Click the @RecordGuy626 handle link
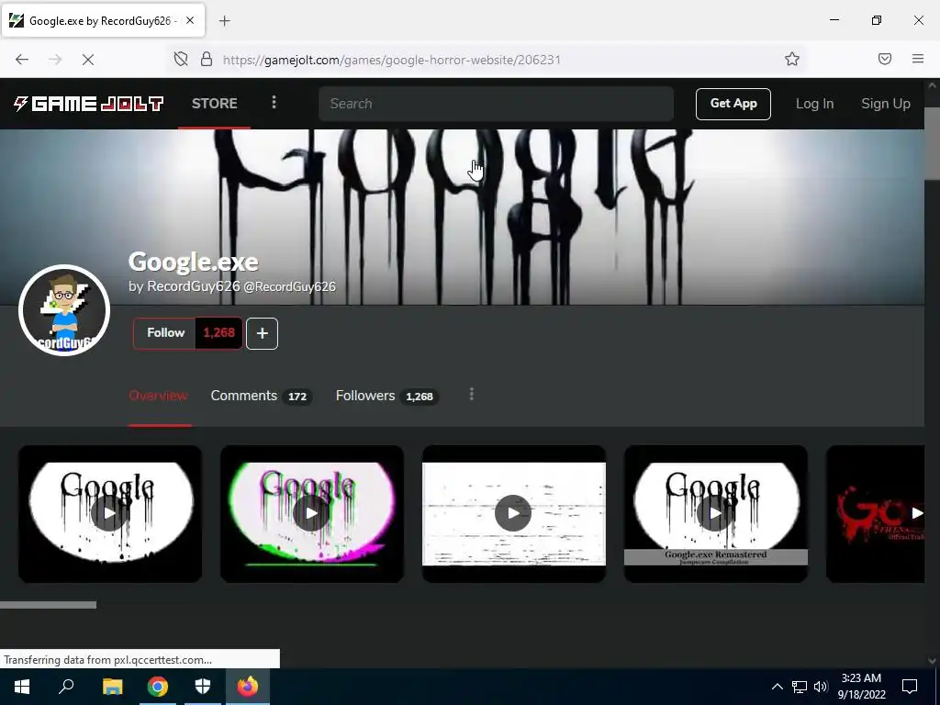940x705 pixels. click(x=289, y=286)
